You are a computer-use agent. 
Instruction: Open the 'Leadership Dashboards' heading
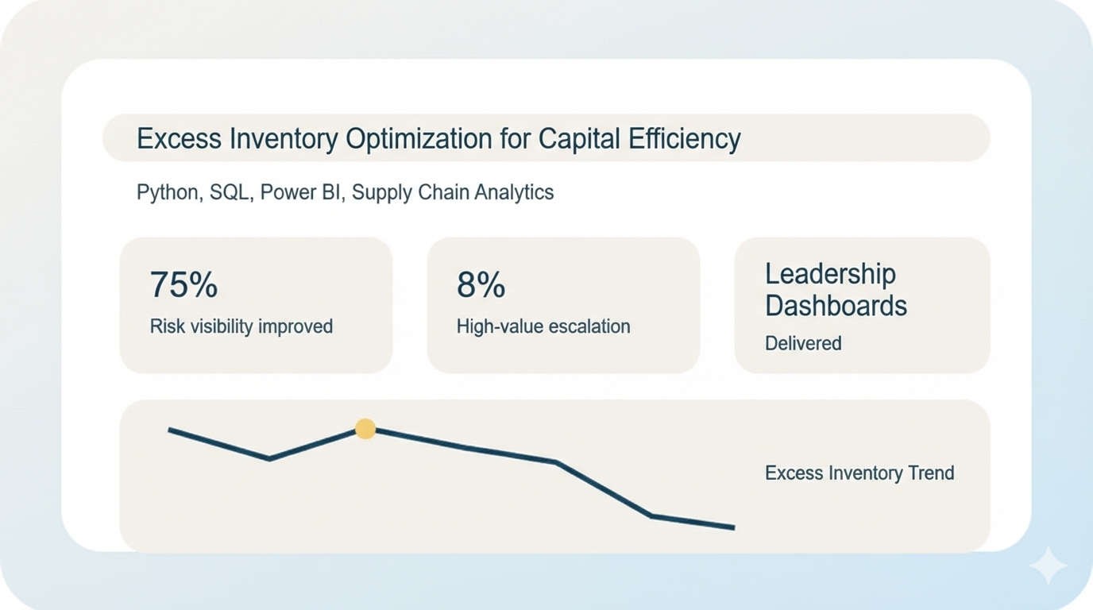[x=836, y=290]
